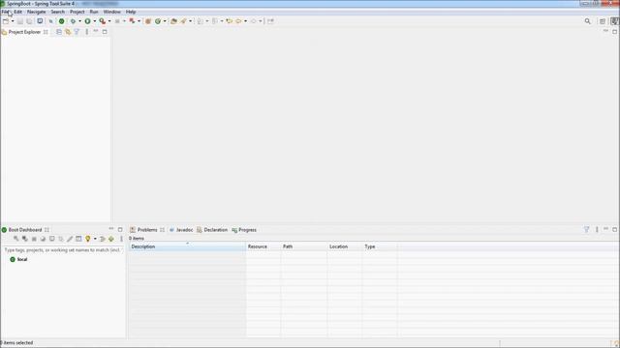This screenshot has height=348, width=620.
Task: Expand the lightbulb dropdown in Boot Dashboard
Action: tap(95, 239)
